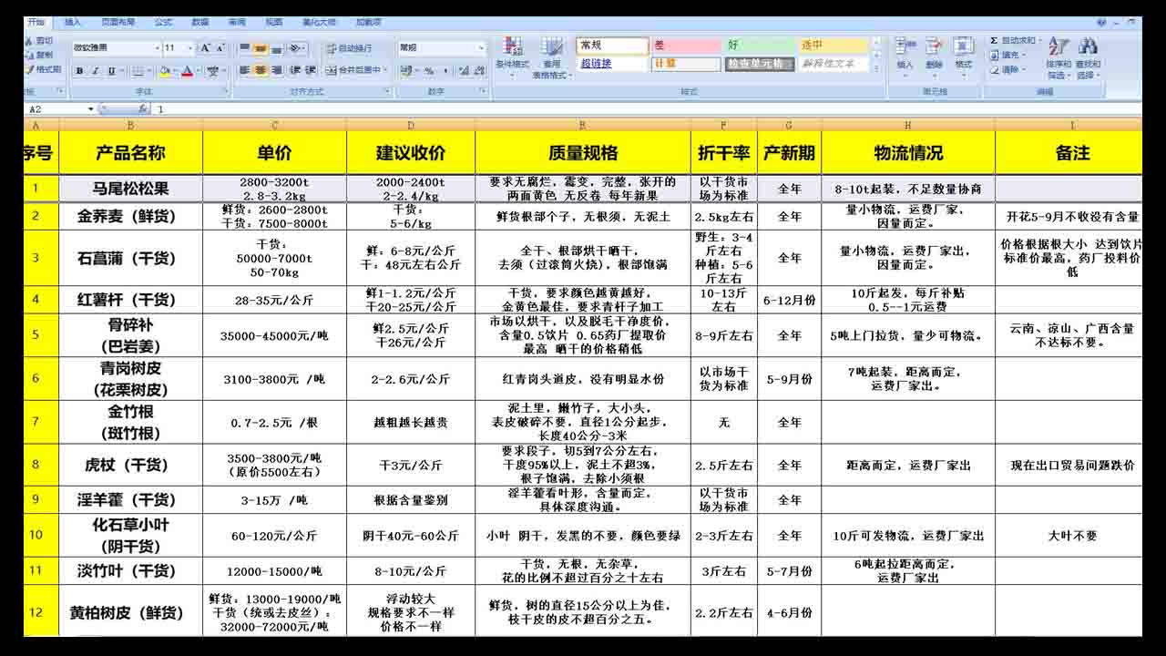Decrease font size with the small A
The image size is (1166, 656).
(x=220, y=48)
